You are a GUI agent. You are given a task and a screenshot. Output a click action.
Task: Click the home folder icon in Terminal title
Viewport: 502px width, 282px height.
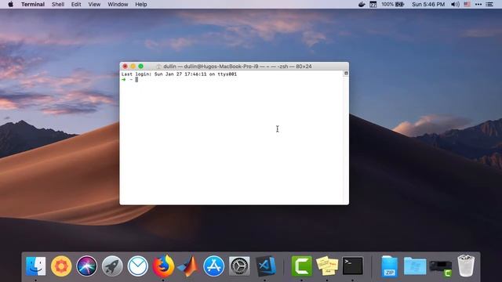click(x=158, y=66)
